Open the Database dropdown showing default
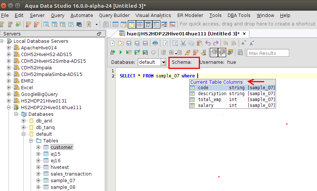The image size is (317, 191). [164, 62]
